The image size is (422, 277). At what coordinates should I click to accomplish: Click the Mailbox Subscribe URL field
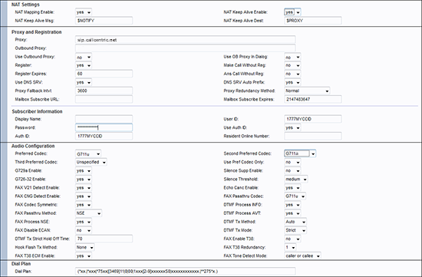(x=104, y=99)
